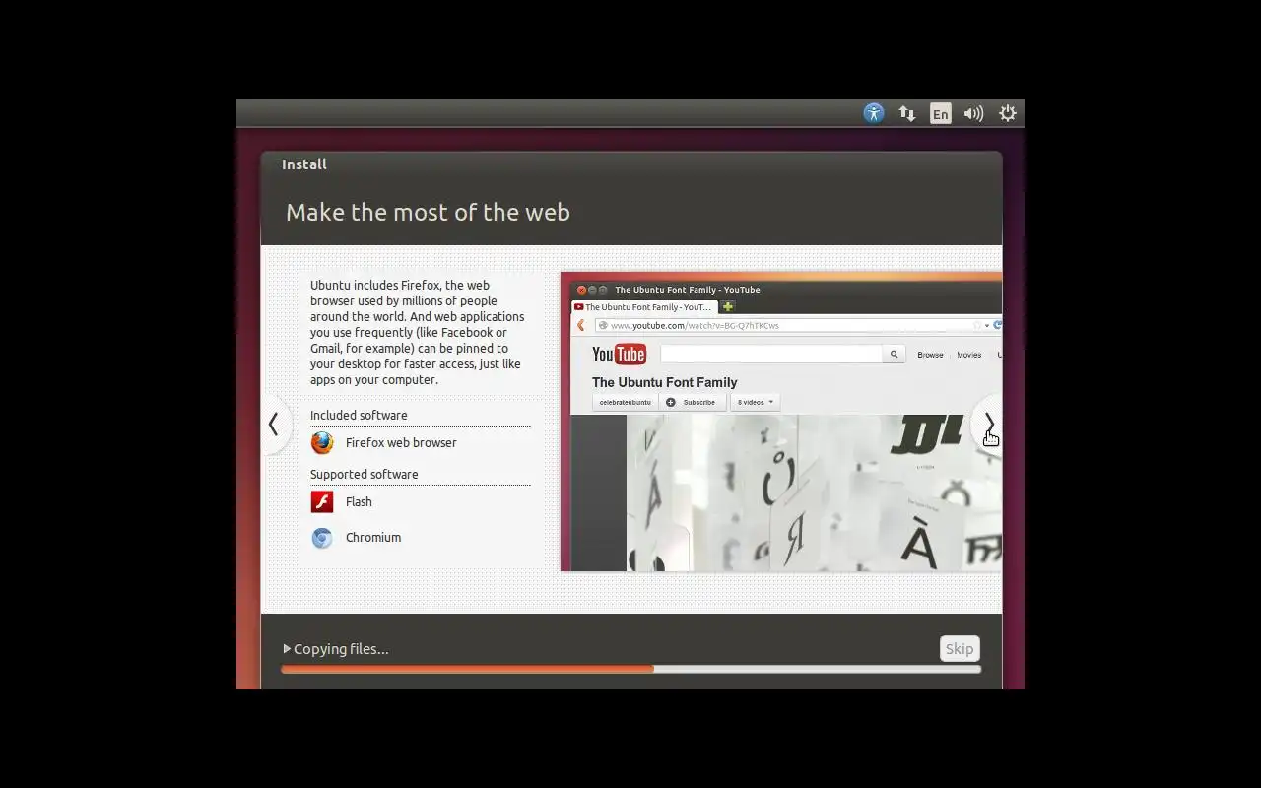
Task: Click the 'Flash' label
Action: (359, 502)
